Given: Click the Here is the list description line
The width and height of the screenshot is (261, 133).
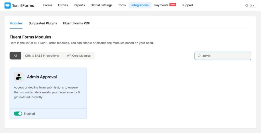Looking at the screenshot, I should pyautogui.click(x=82, y=43).
